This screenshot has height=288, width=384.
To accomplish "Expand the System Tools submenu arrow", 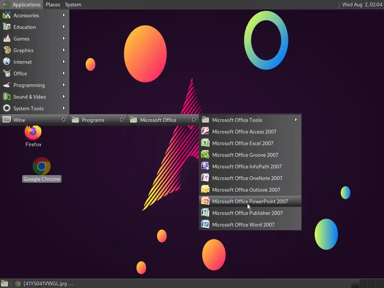I will coord(64,108).
